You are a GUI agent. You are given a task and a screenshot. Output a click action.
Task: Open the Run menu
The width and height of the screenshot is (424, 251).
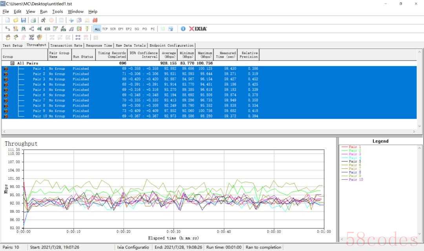tap(44, 12)
